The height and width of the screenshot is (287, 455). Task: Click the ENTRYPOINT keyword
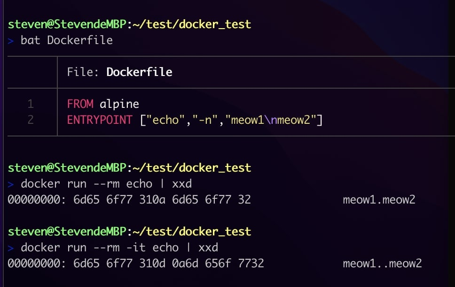pos(100,120)
